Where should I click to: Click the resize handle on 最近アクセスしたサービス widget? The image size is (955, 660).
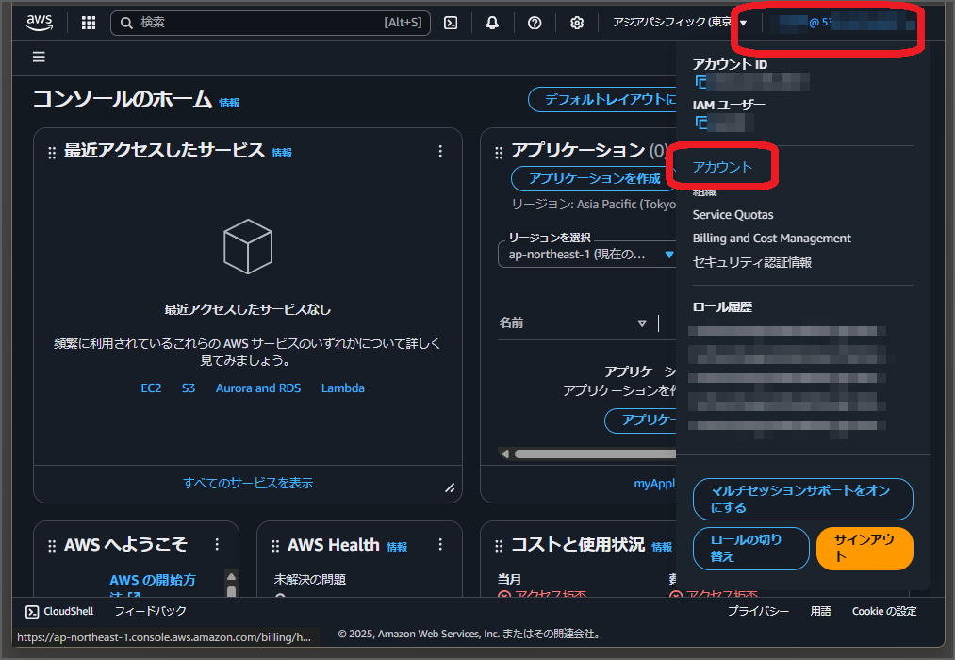450,487
